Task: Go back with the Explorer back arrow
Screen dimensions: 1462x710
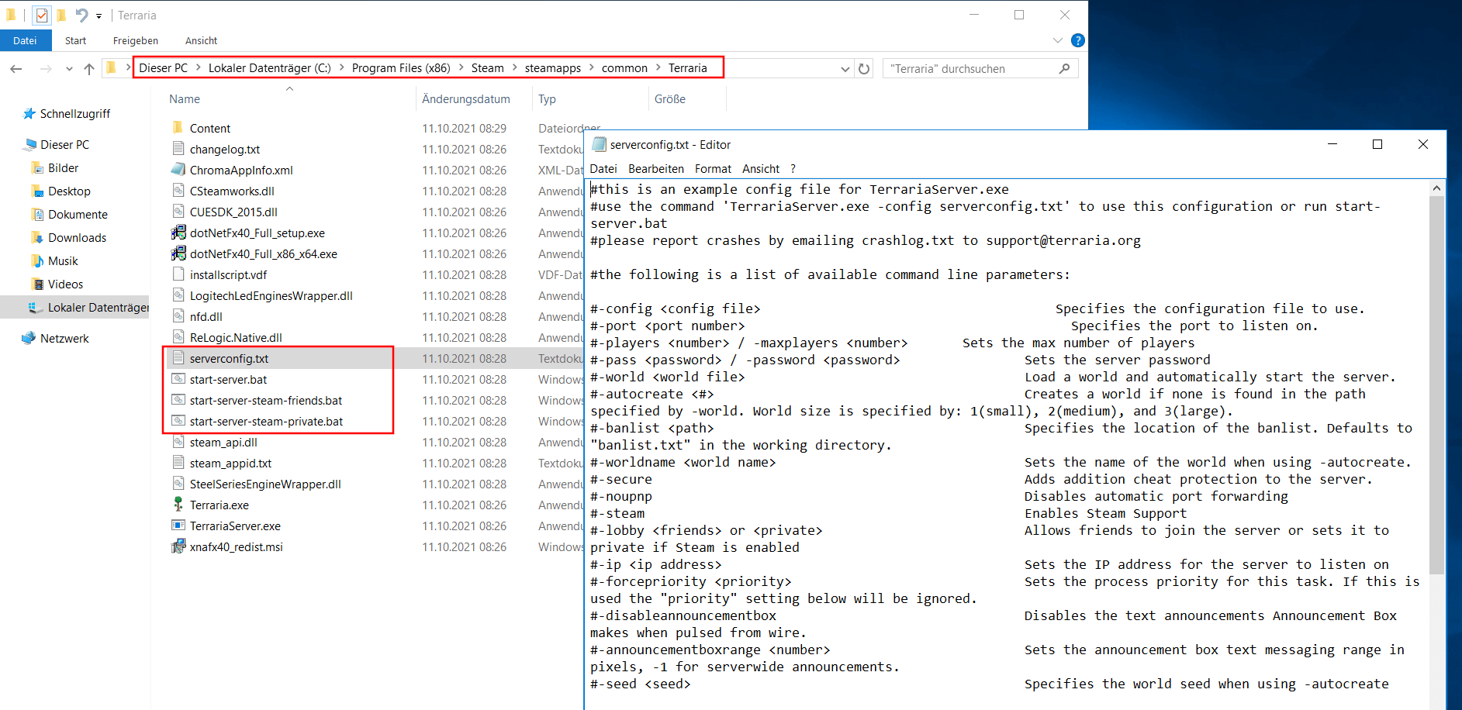Action: coord(16,69)
